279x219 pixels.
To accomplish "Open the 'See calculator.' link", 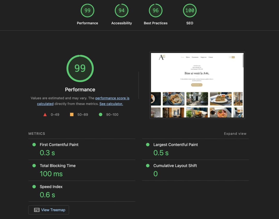I will (x=111, y=104).
